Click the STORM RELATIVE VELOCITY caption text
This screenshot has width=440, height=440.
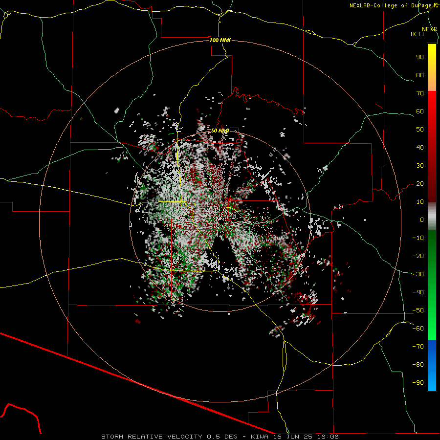pyautogui.click(x=152, y=437)
